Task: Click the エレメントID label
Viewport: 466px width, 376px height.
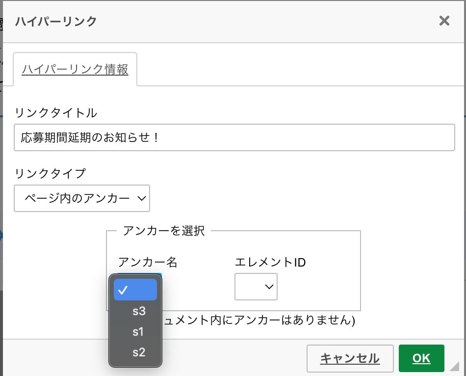Action: pyautogui.click(x=270, y=262)
